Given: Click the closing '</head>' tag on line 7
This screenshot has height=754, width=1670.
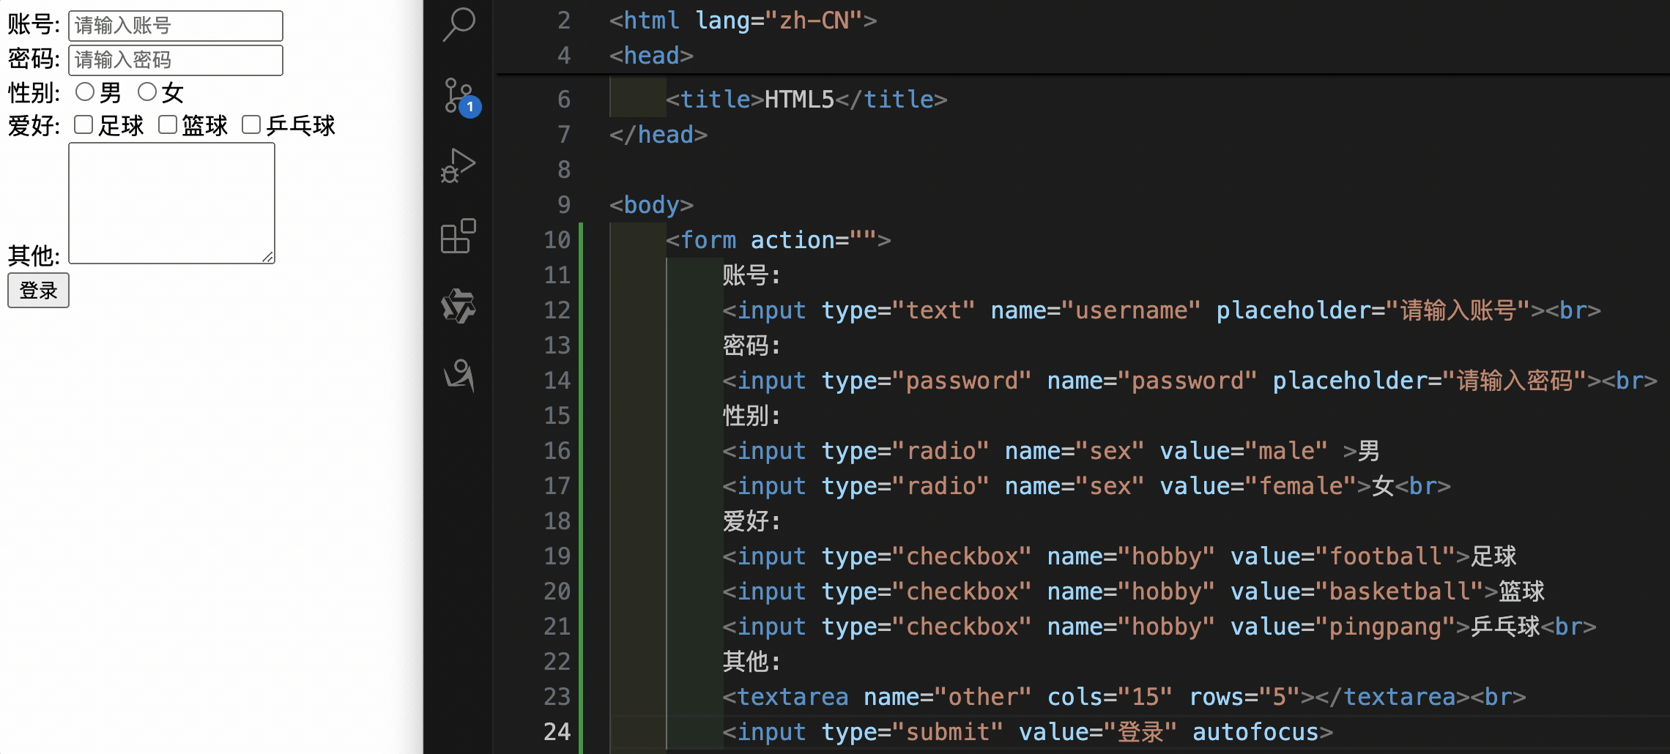Looking at the screenshot, I should 658,135.
